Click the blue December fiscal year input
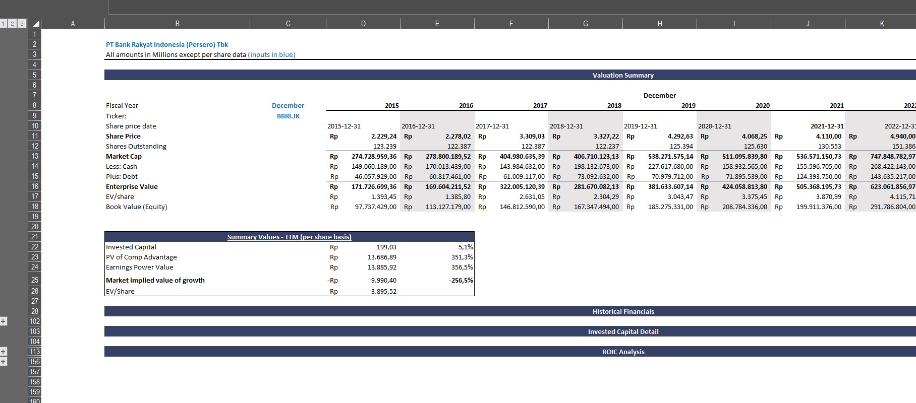The height and width of the screenshot is (403, 916). pos(288,105)
